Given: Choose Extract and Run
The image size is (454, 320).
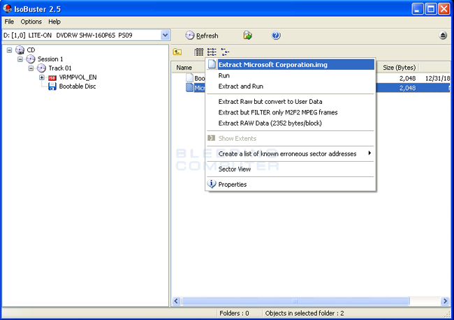Looking at the screenshot, I should (291, 86).
